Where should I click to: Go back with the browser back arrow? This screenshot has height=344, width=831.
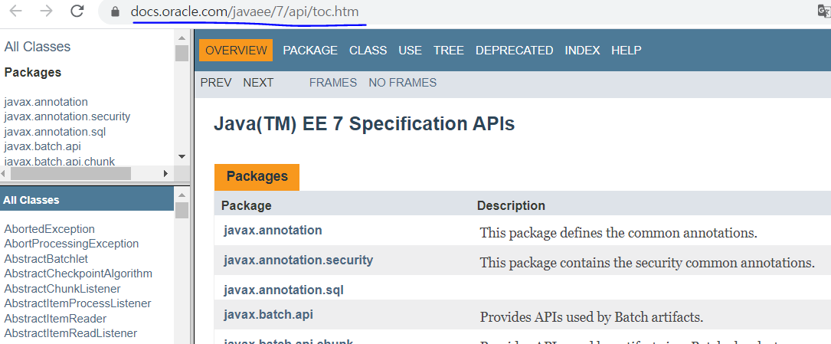point(15,11)
